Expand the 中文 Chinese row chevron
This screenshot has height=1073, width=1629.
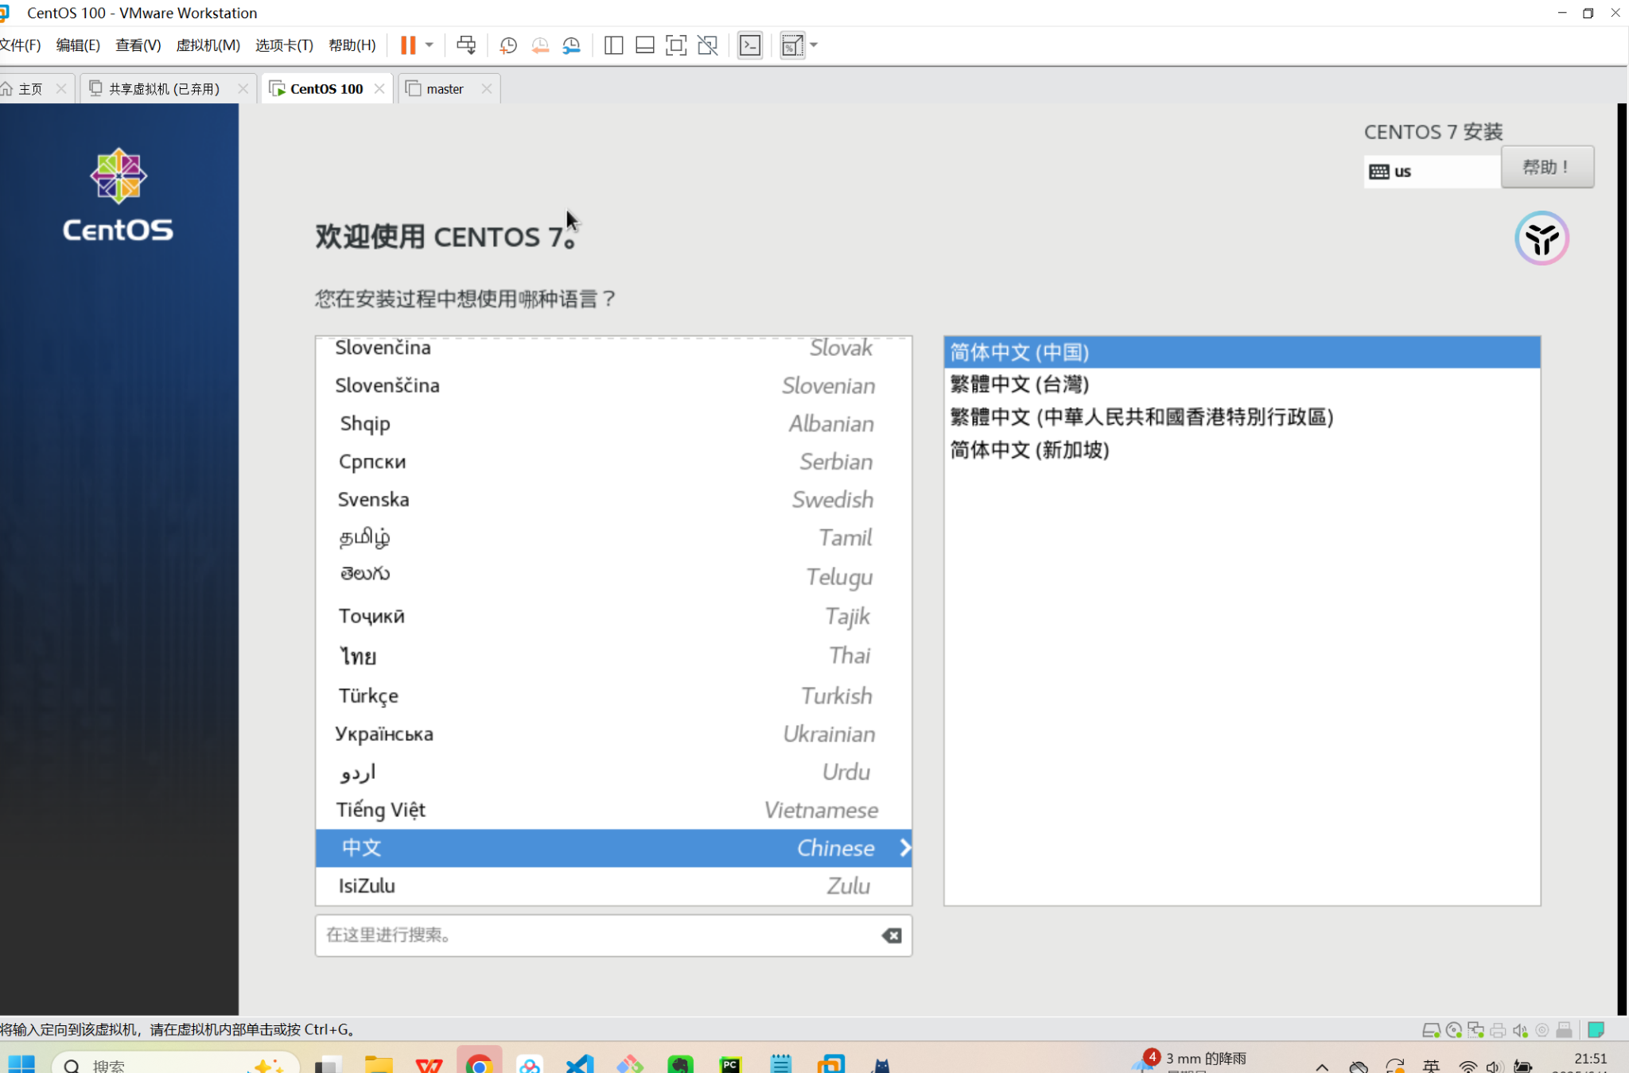[904, 848]
